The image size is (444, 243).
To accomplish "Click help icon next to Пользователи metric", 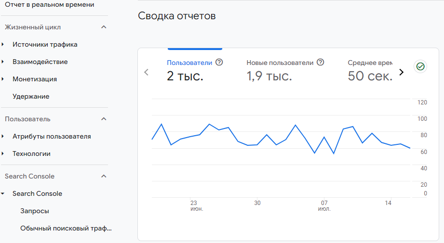I will coord(219,63).
